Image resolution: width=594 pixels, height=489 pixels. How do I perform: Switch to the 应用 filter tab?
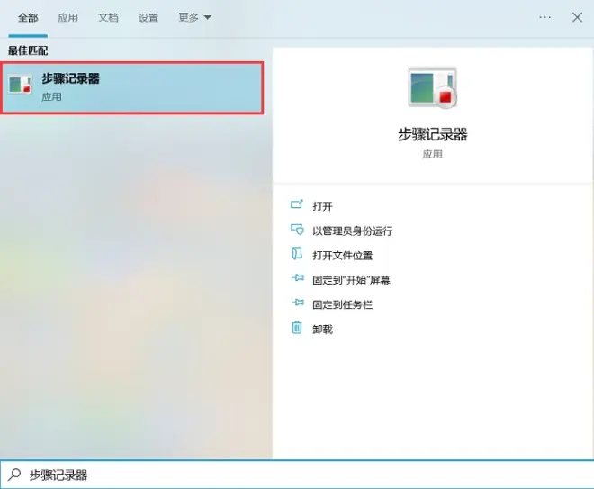[x=67, y=17]
